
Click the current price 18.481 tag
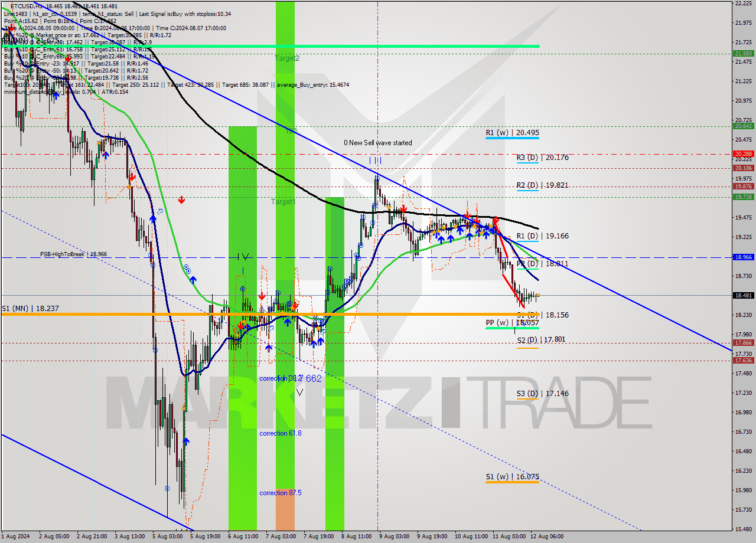click(743, 295)
